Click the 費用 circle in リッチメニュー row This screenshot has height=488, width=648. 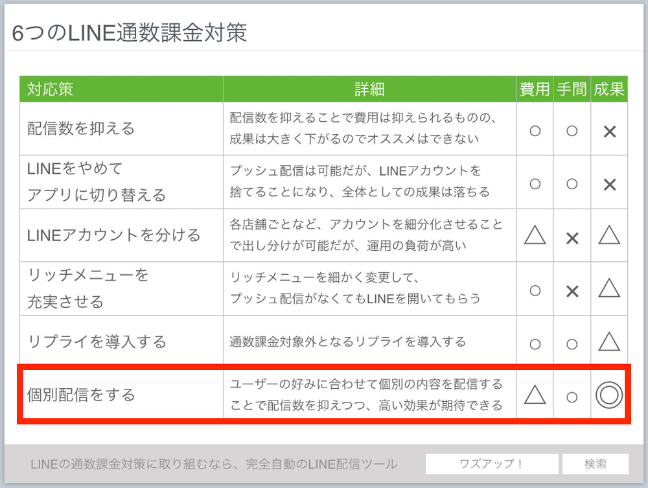click(x=535, y=290)
